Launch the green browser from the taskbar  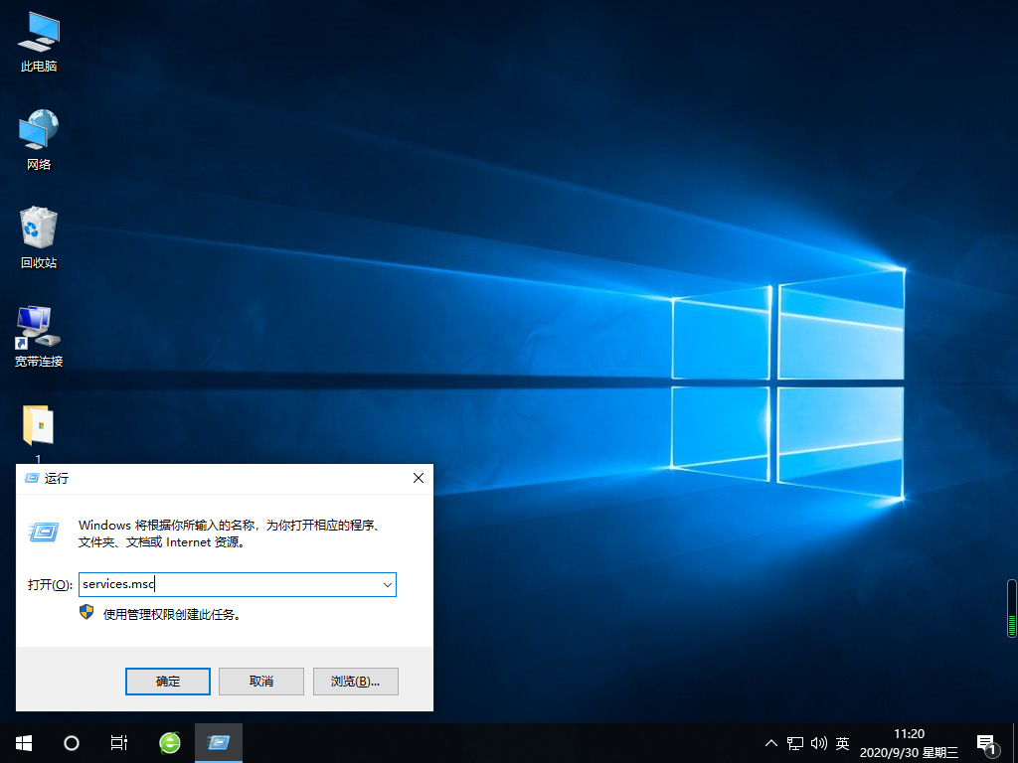pyautogui.click(x=169, y=742)
